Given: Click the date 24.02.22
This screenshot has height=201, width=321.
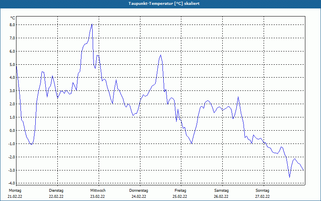Looking at the screenshot, I should tap(139, 197).
